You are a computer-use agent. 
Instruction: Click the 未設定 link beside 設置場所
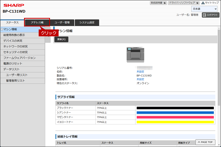click(x=140, y=79)
